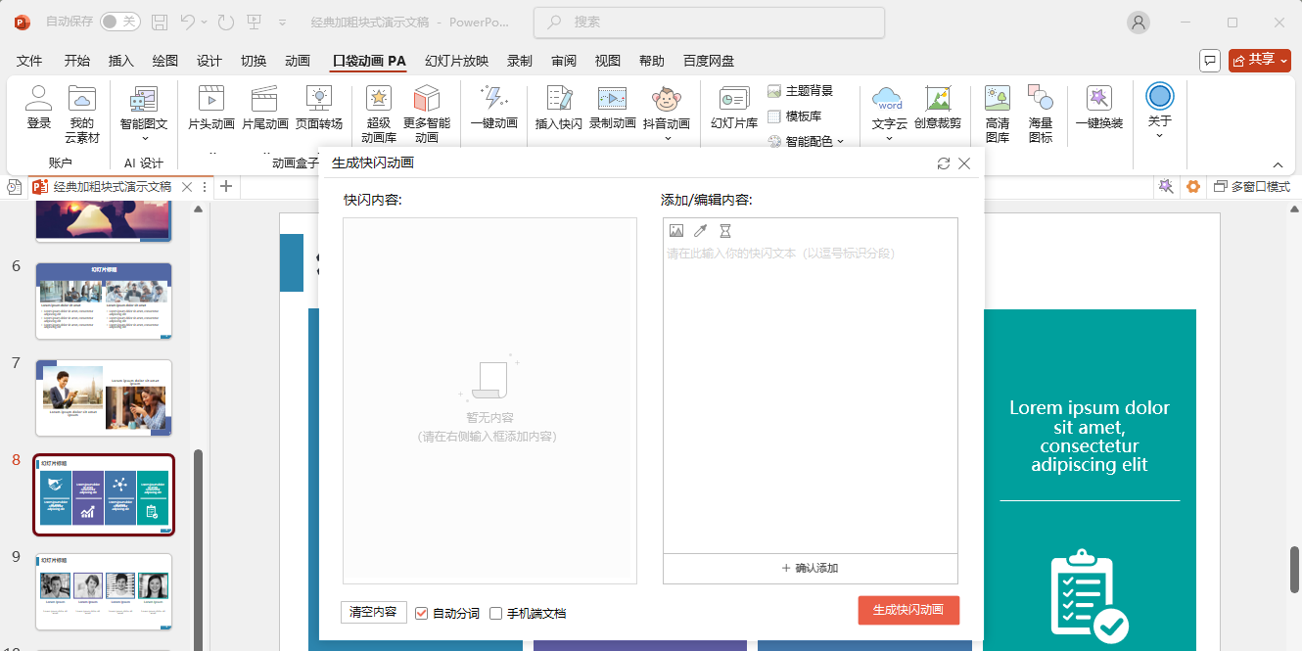Insert image icon in dialog editor
Screen dimensions: 1302x651
676,231
